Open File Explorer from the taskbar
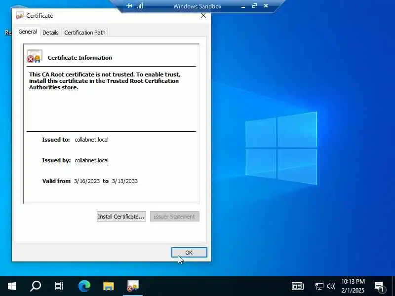395x296 pixels. coord(109,286)
